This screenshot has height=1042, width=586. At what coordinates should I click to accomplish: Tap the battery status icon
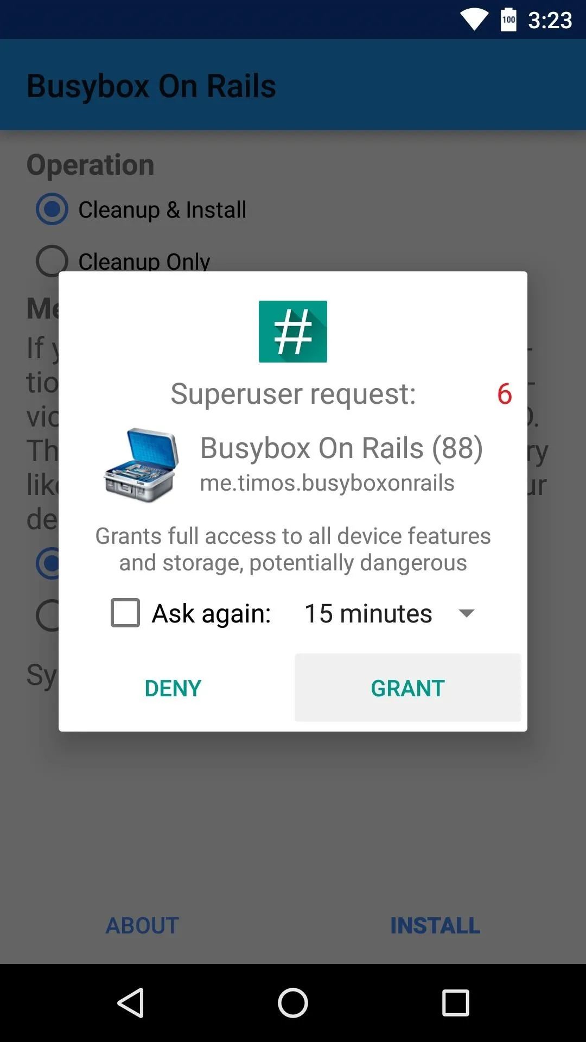(x=508, y=20)
